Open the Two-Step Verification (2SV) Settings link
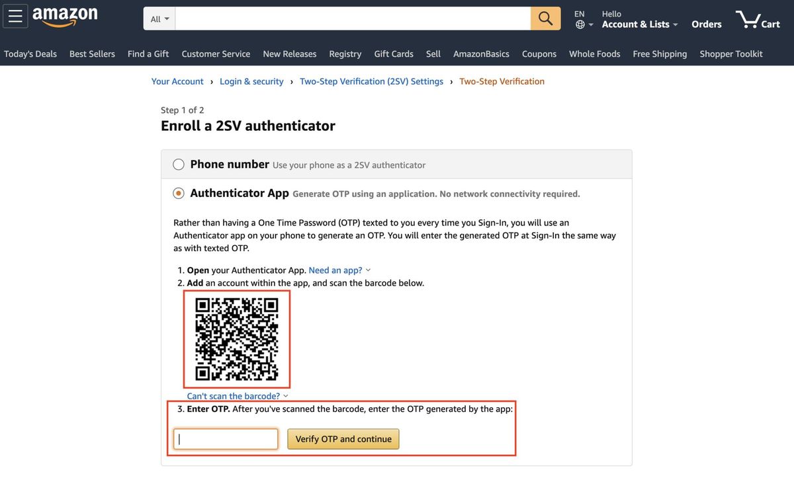The width and height of the screenshot is (794, 501). 371,81
